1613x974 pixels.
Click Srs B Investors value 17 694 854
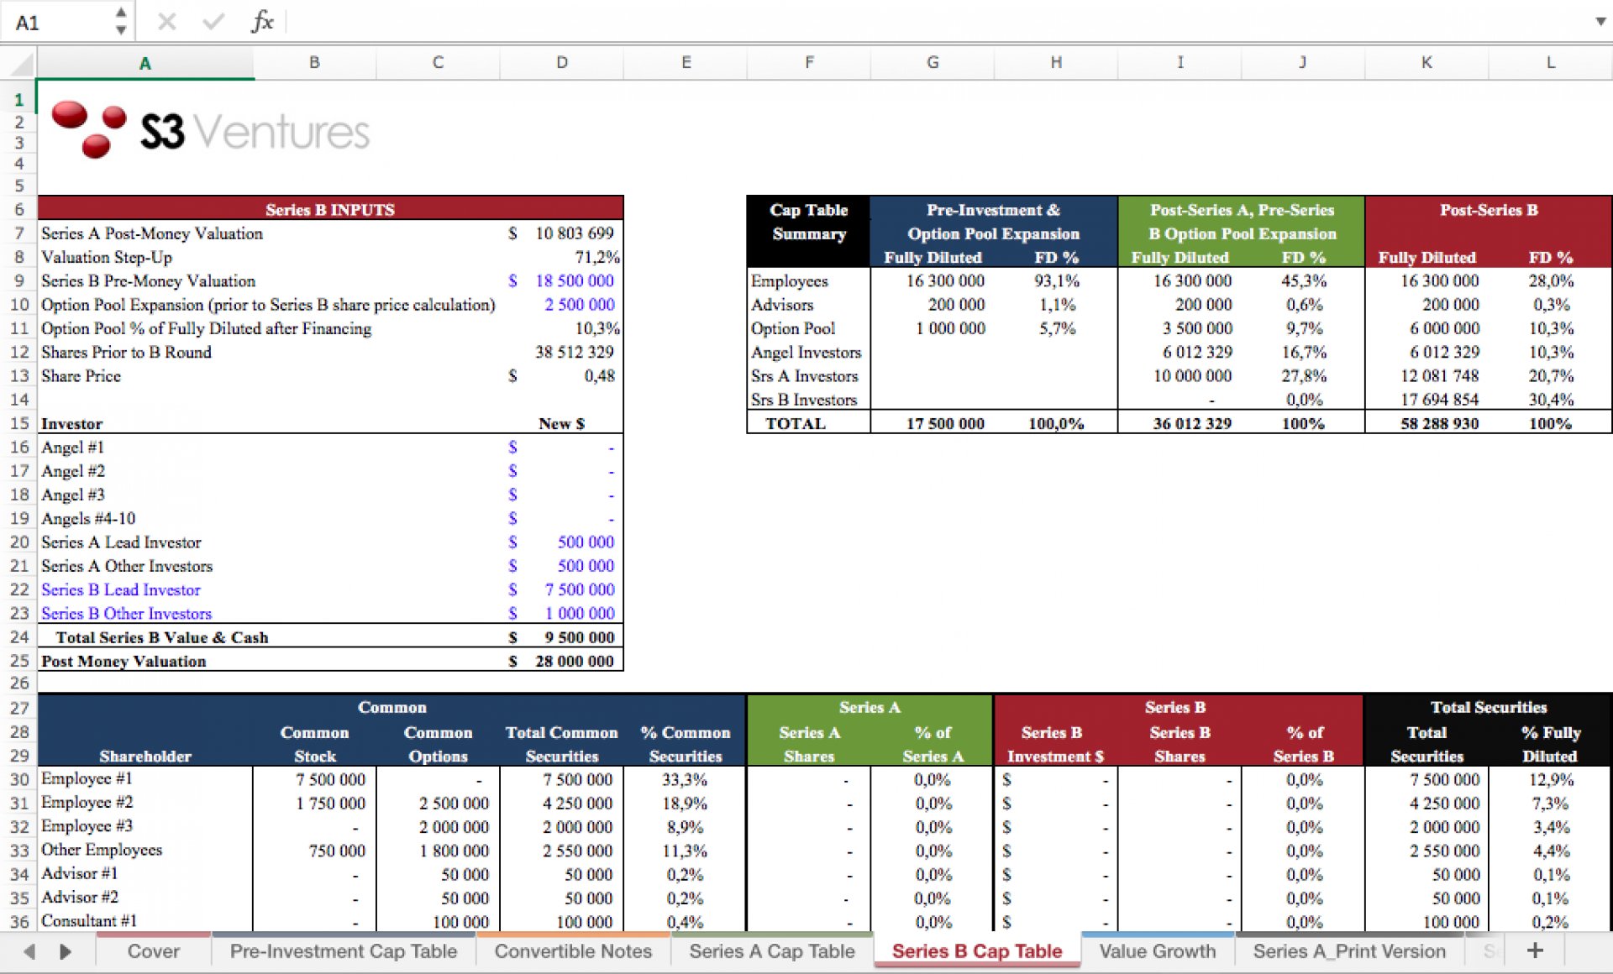coord(1439,400)
